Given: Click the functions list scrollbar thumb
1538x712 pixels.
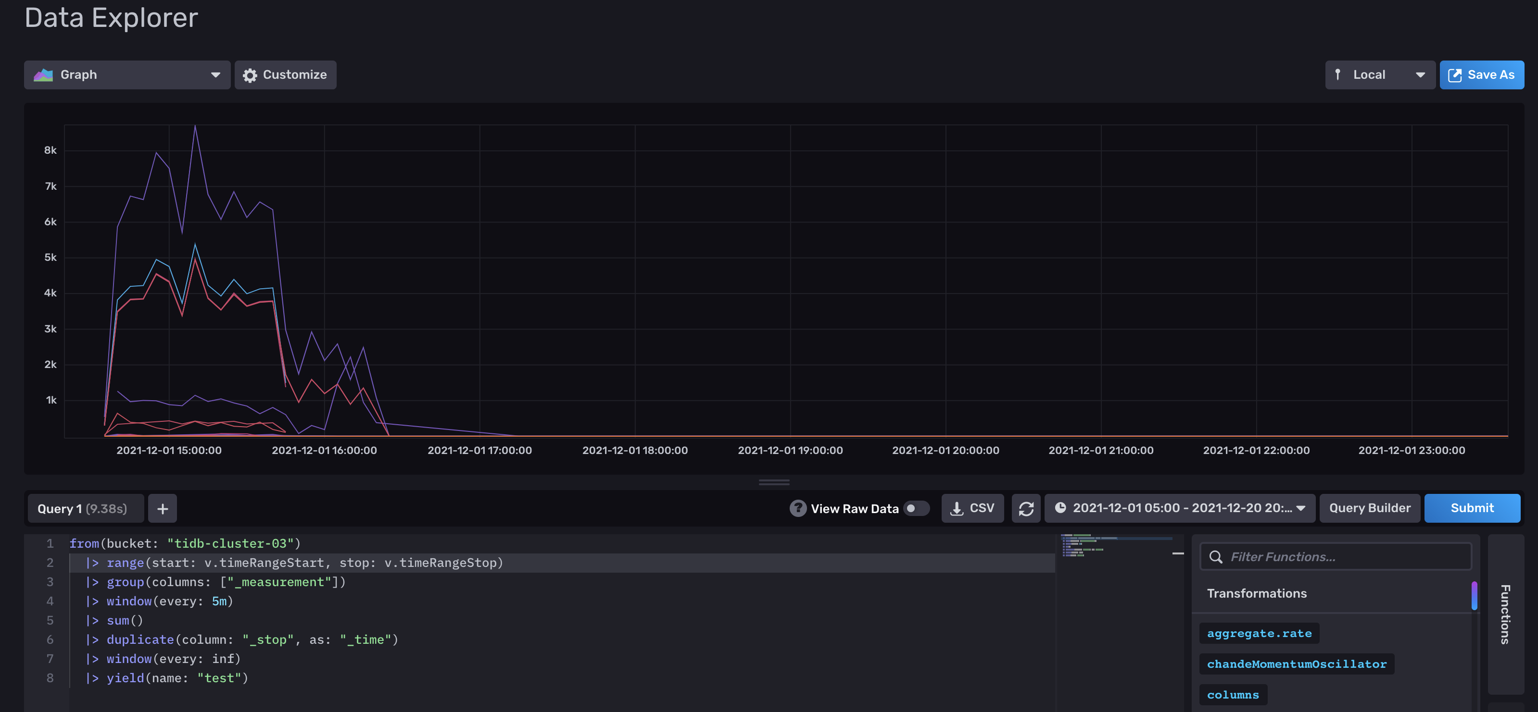Looking at the screenshot, I should coord(1474,596).
